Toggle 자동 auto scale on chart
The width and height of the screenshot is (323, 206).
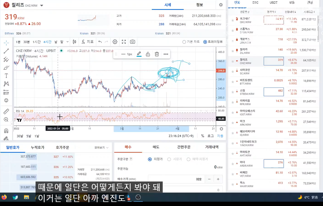(220, 136)
